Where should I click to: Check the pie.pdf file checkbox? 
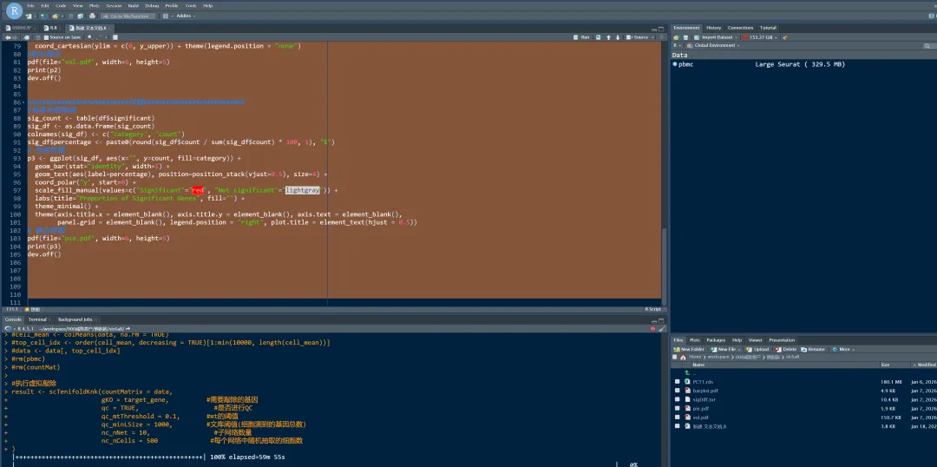[x=677, y=408]
